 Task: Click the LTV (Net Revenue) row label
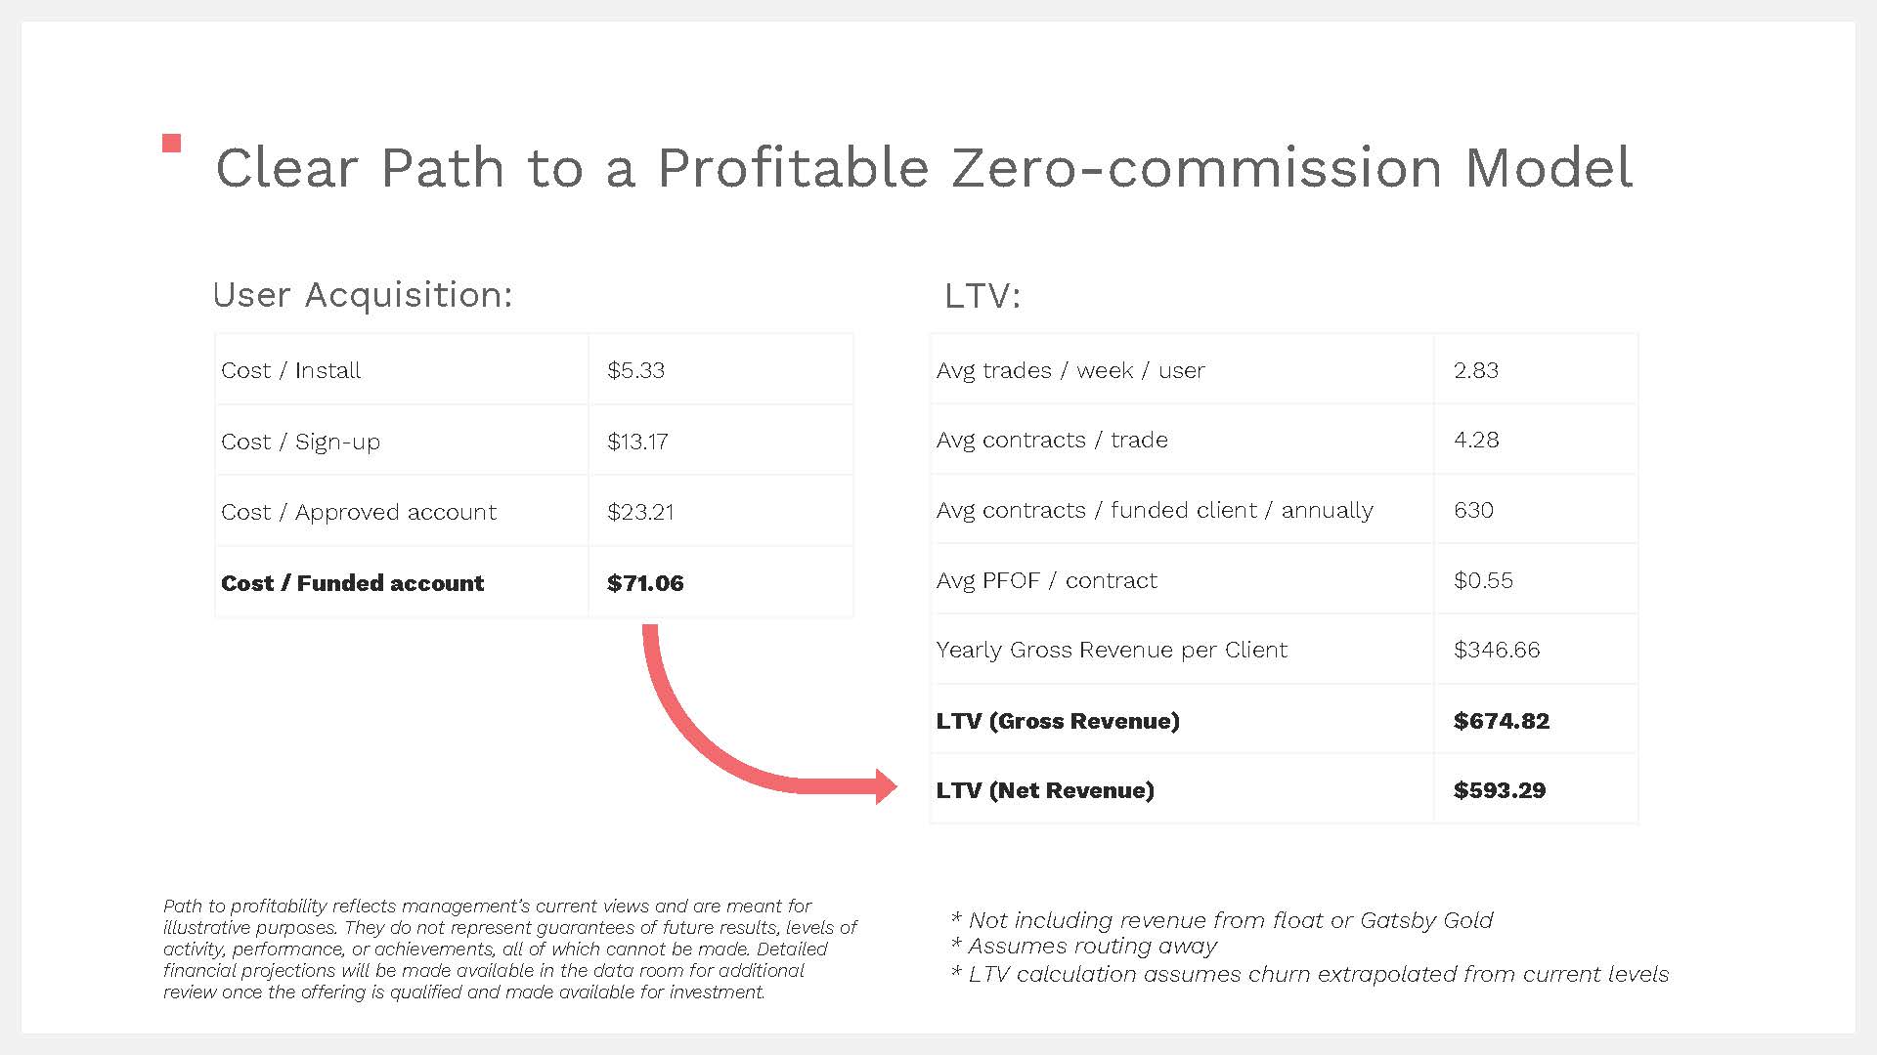(x=1045, y=790)
